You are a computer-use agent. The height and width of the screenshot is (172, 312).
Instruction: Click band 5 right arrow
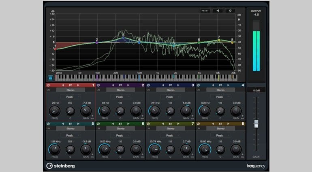click(78, 124)
